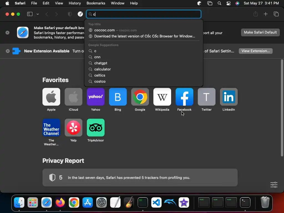This screenshot has height=213, width=284.
Task: Click the Safari address bar field
Action: 144,14
